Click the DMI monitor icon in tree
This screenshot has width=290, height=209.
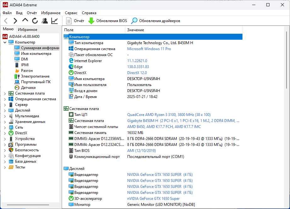(x=17, y=59)
